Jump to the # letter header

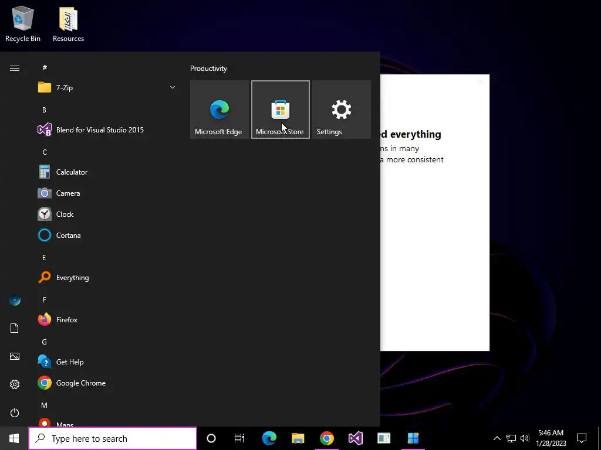tap(45, 67)
